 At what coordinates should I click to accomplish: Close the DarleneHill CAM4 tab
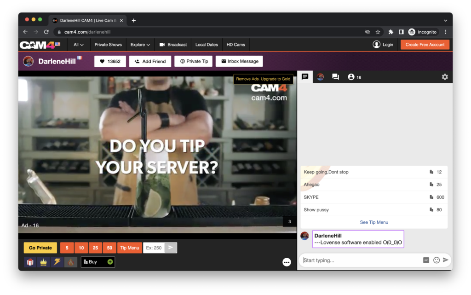tap(121, 20)
